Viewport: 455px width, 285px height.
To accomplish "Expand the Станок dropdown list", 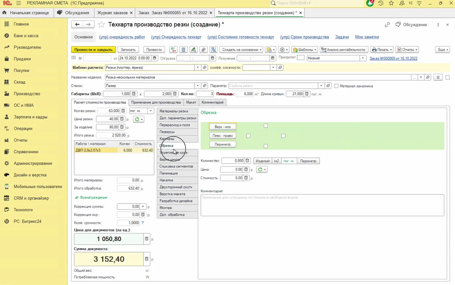I will [x=198, y=86].
